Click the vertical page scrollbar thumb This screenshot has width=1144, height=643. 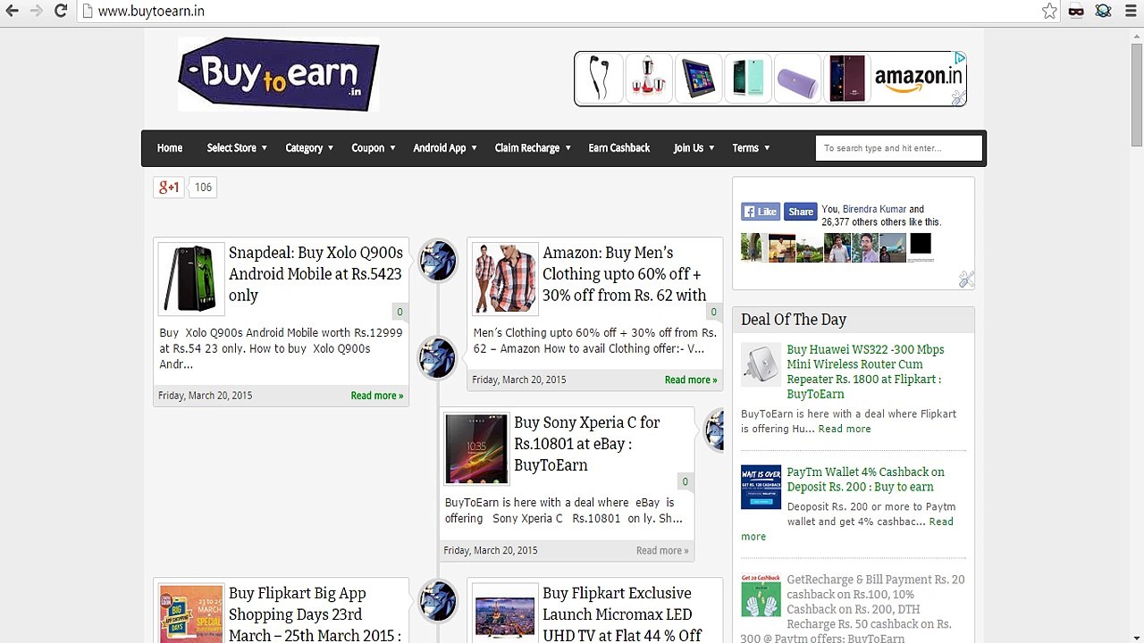[x=1137, y=94]
